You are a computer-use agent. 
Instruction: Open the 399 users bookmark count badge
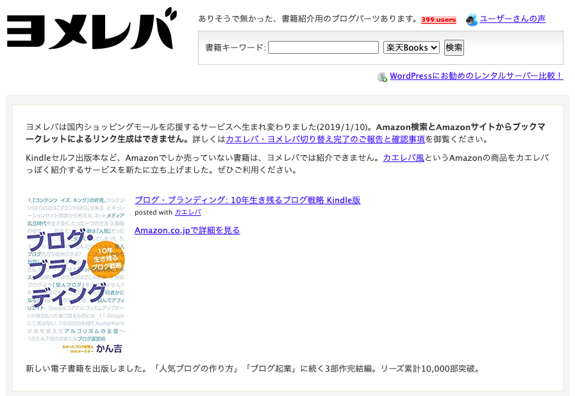[438, 20]
